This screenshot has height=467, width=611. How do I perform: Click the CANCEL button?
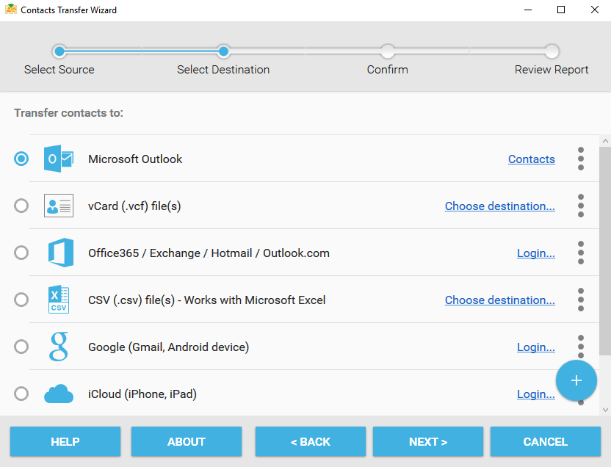coord(546,441)
